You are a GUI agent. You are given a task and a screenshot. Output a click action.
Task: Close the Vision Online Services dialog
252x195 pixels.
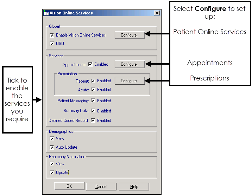[157, 13]
